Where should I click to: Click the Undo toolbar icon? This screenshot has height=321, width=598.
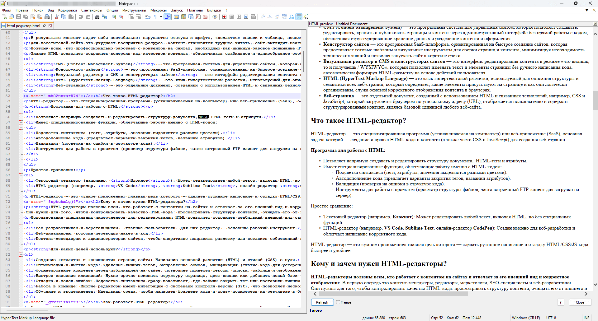81,17
